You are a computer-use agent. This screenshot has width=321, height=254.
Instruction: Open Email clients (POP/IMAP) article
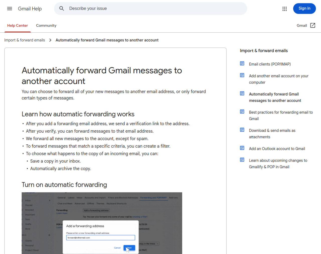270,64
